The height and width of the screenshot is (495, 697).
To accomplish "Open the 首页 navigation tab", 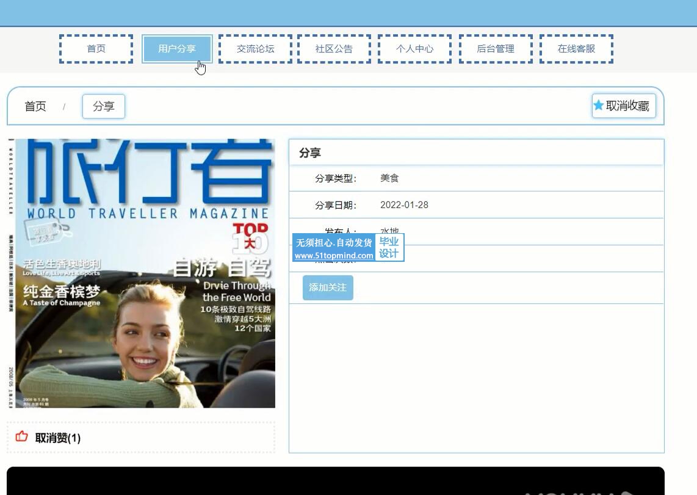I will coord(96,49).
